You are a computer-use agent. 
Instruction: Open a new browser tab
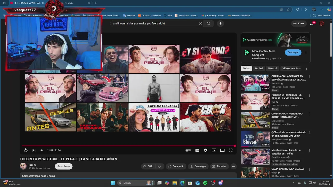(x=96, y=3)
